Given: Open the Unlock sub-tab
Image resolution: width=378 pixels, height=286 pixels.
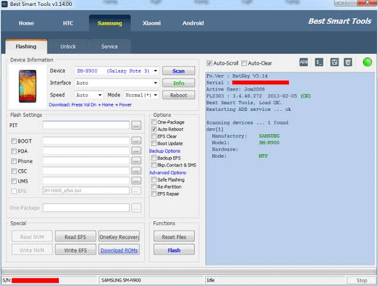Looking at the screenshot, I should (68, 46).
